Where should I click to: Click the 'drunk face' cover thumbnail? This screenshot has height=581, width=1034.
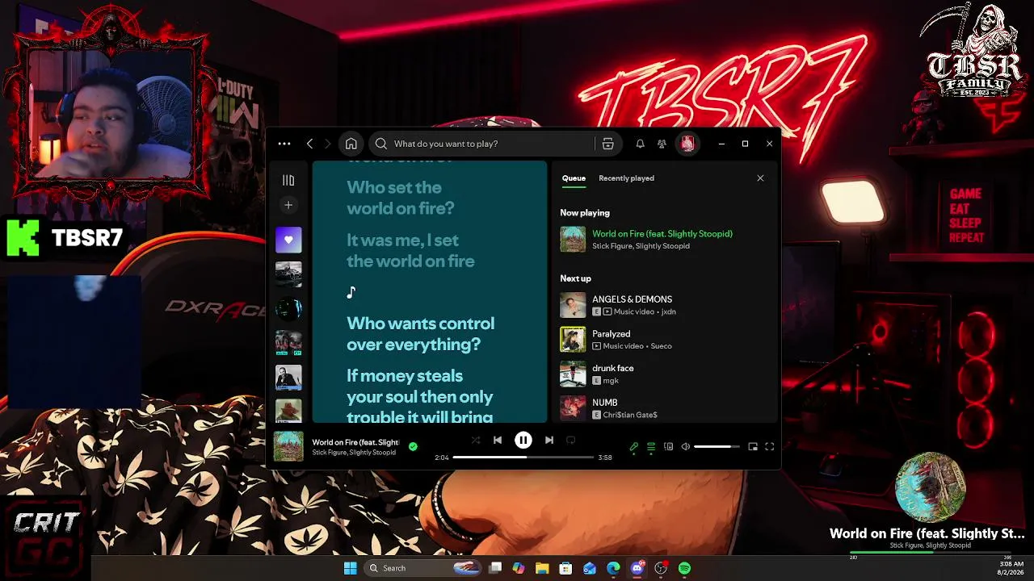[x=573, y=374]
